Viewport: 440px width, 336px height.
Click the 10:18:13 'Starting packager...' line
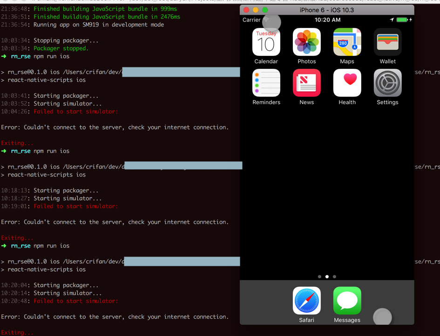point(50,191)
